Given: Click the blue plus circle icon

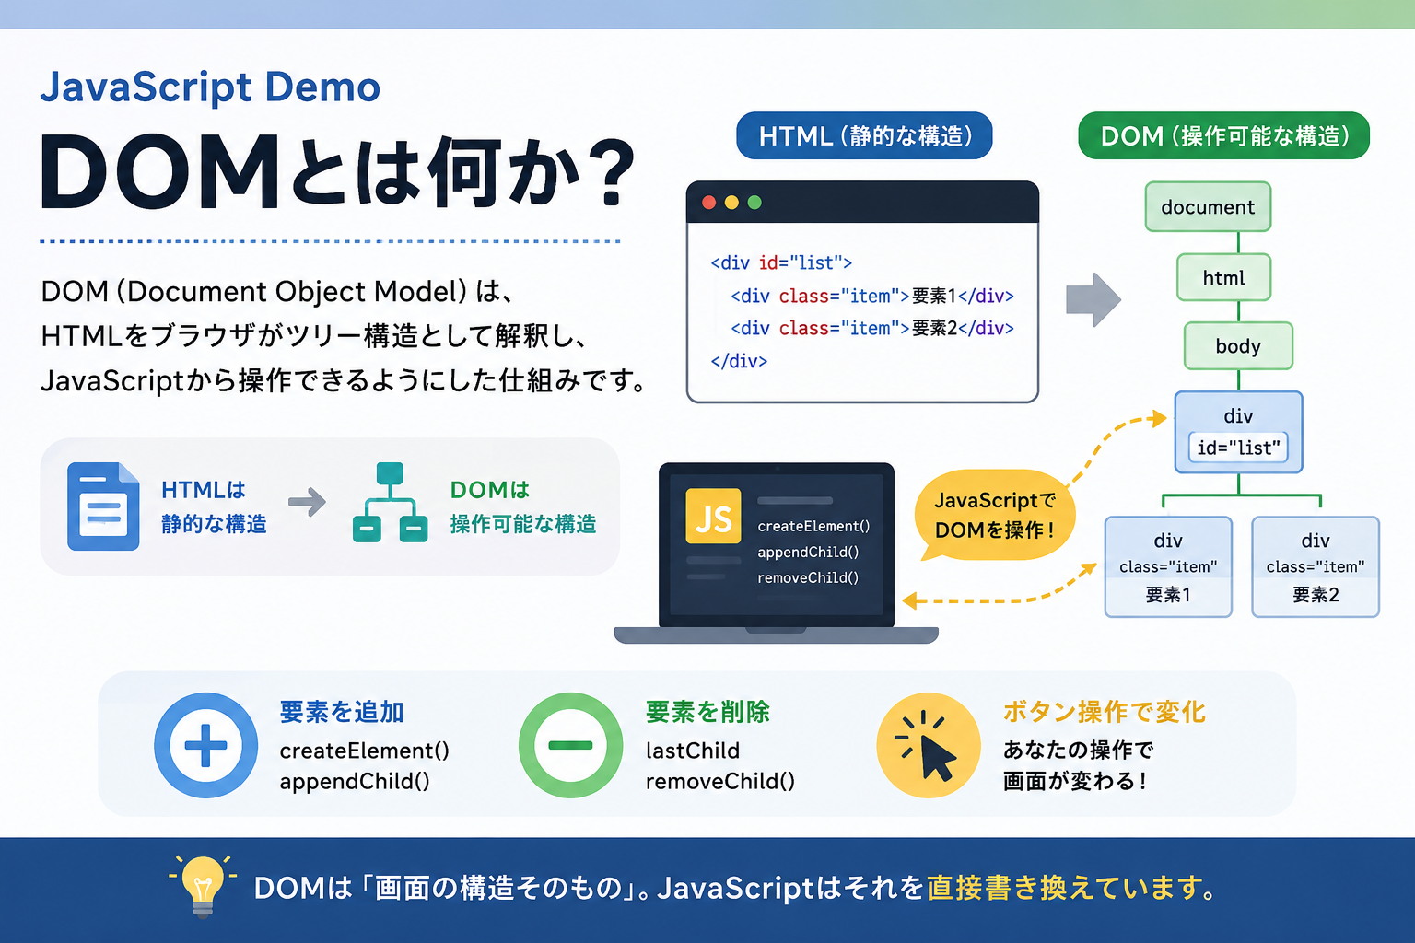Looking at the screenshot, I should 205,745.
